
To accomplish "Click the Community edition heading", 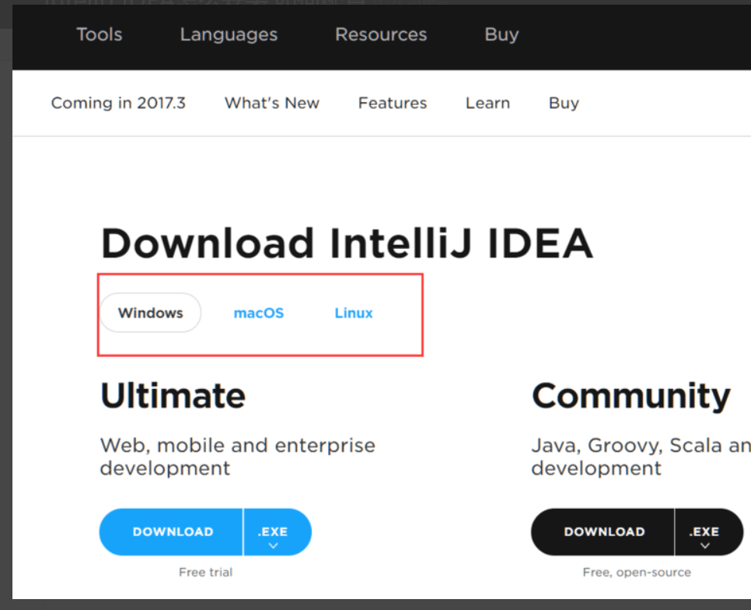I will point(630,395).
